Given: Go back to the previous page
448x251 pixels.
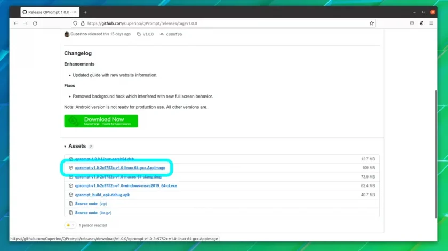Looking at the screenshot, I should 15,23.
